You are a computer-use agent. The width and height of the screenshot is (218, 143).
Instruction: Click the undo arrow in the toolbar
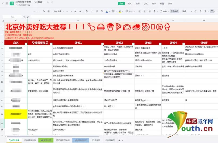tap(33, 11)
